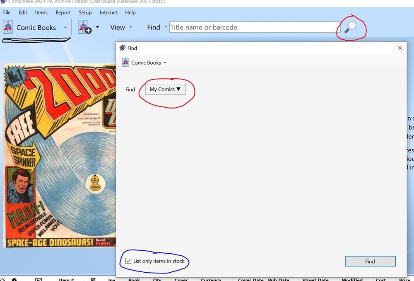Click the magnifying glass search icon
414x281 pixels.
click(351, 27)
